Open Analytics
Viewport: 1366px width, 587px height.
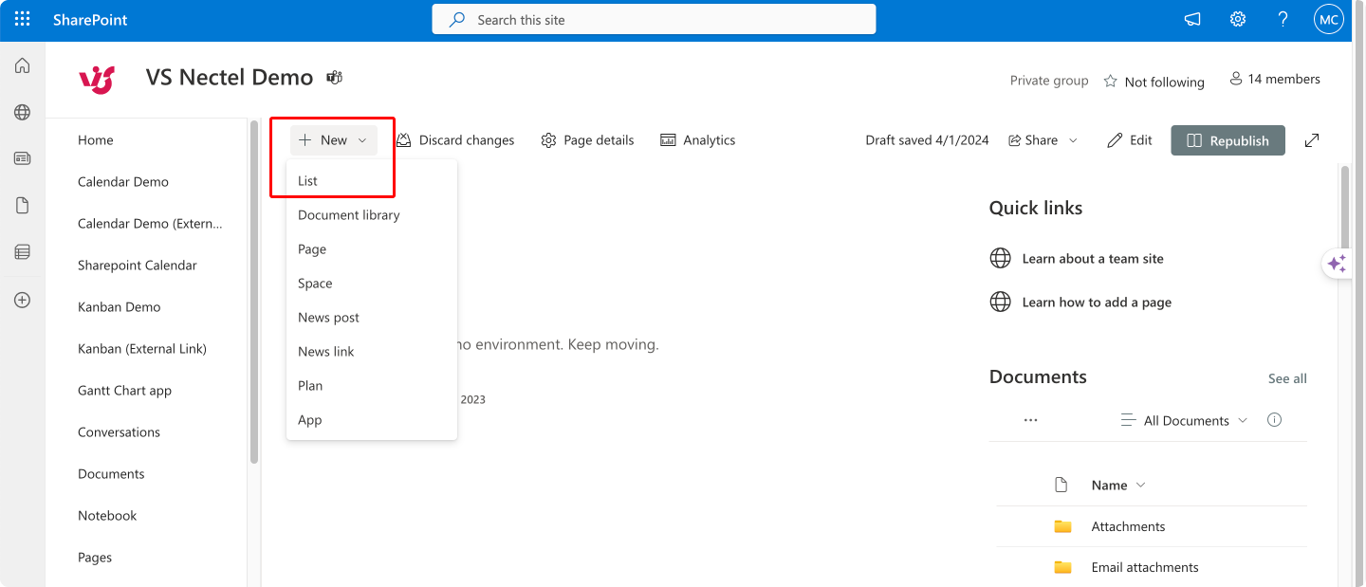pyautogui.click(x=698, y=140)
